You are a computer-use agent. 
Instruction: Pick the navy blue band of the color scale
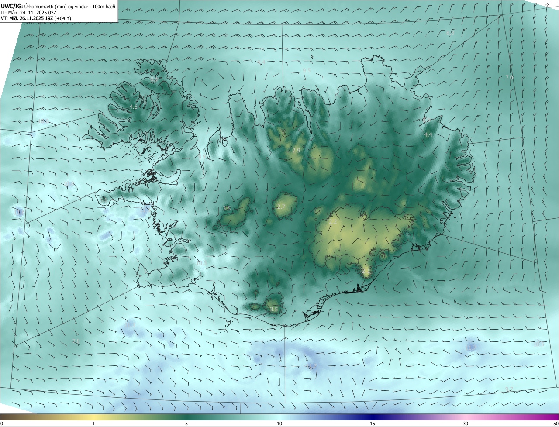tap(373, 417)
